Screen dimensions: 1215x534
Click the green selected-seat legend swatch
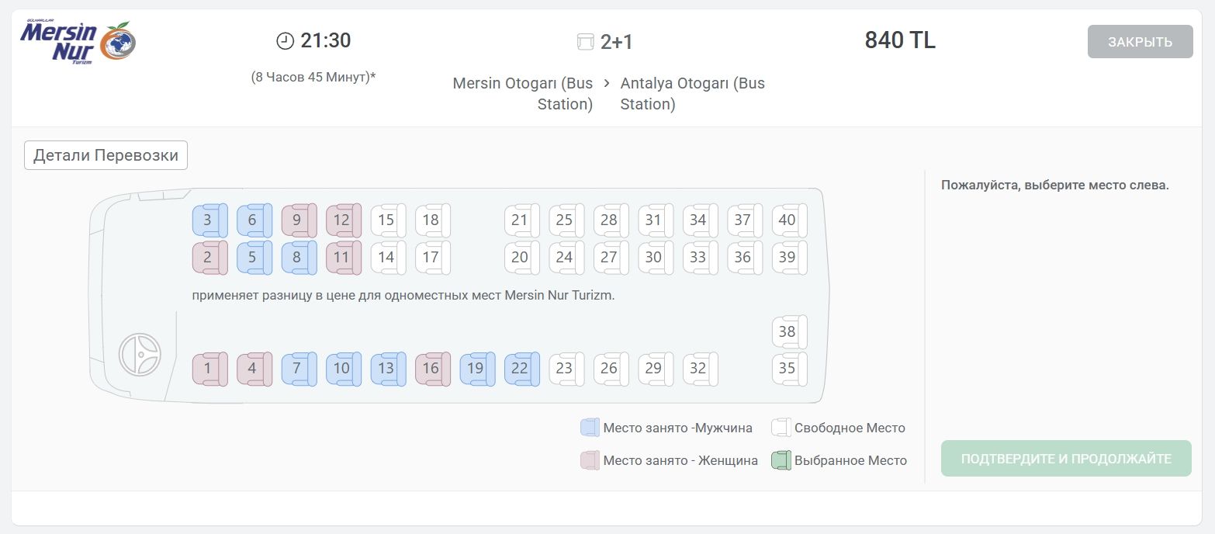pos(781,460)
